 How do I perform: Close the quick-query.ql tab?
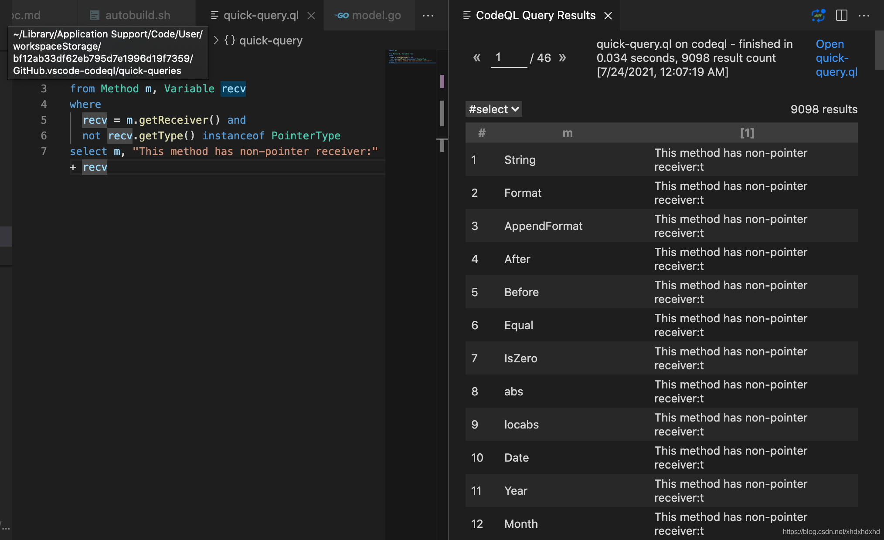pos(311,15)
